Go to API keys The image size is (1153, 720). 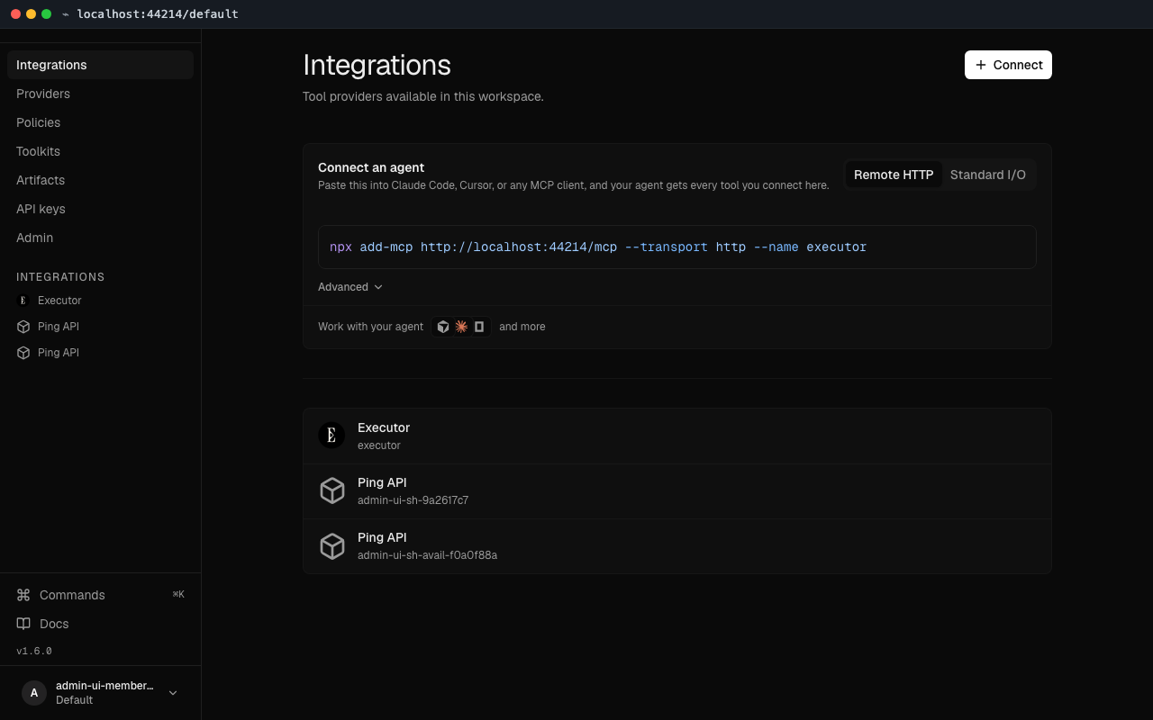pos(100,209)
